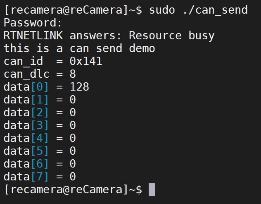The height and width of the screenshot is (204, 261).
Task: Click the value 128 in data[0]
Action: point(79,87)
